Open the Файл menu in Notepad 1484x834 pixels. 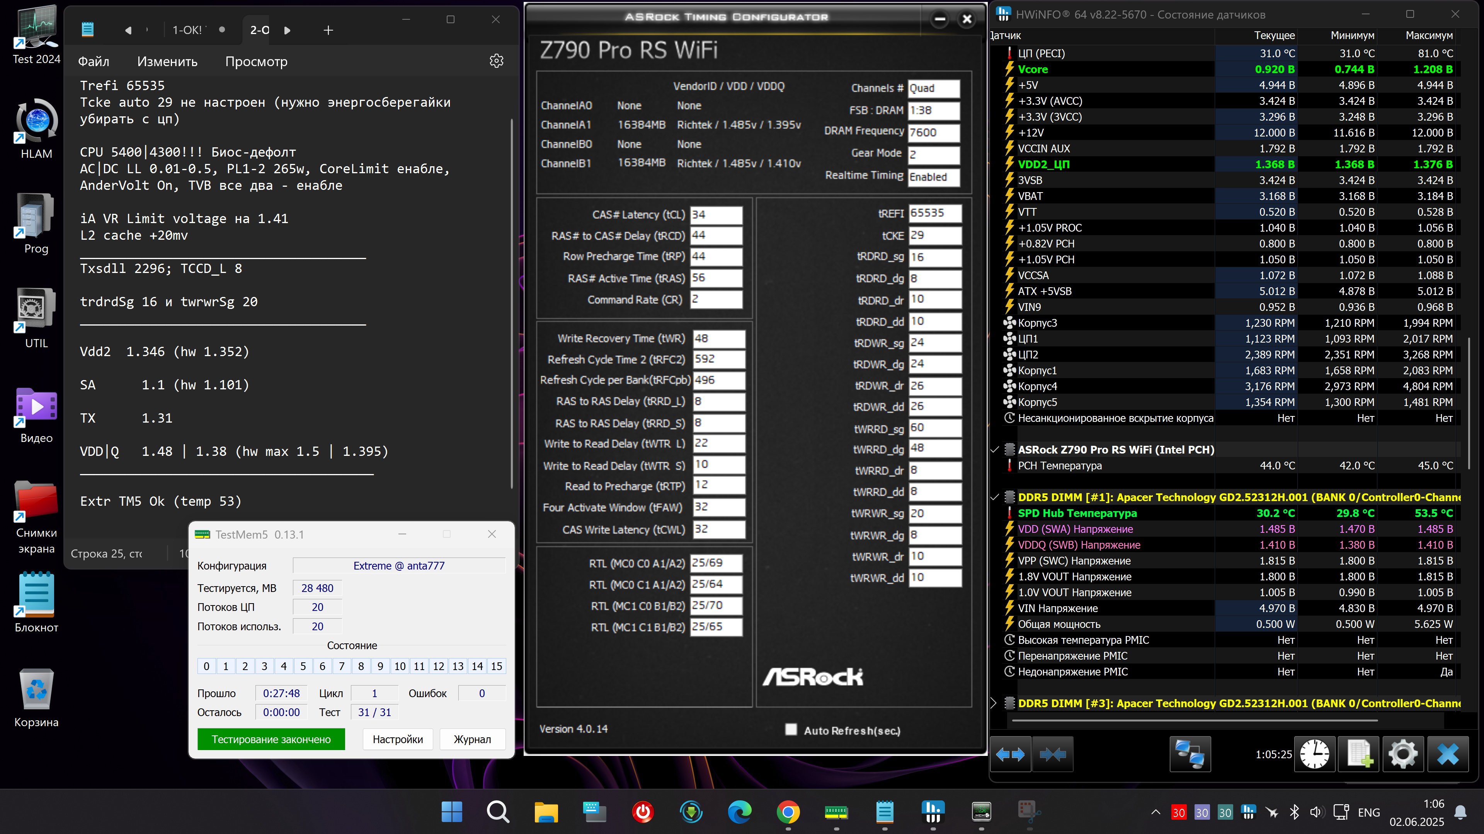click(93, 62)
